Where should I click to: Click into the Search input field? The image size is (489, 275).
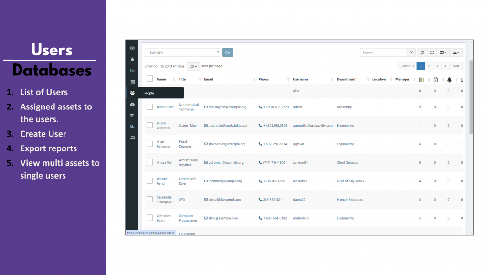(x=383, y=53)
